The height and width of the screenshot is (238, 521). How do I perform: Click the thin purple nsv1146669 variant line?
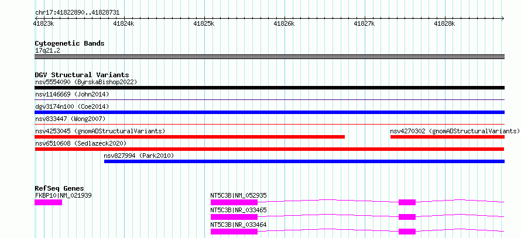click(269, 99)
